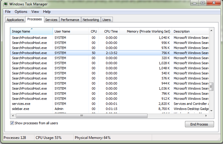Screen dimensions: 223x144
Task: Select SearchProtocolHost.exe row with 944 K memory
Action: [110, 83]
